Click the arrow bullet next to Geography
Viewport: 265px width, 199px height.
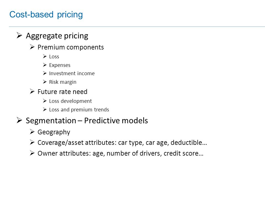click(32, 132)
